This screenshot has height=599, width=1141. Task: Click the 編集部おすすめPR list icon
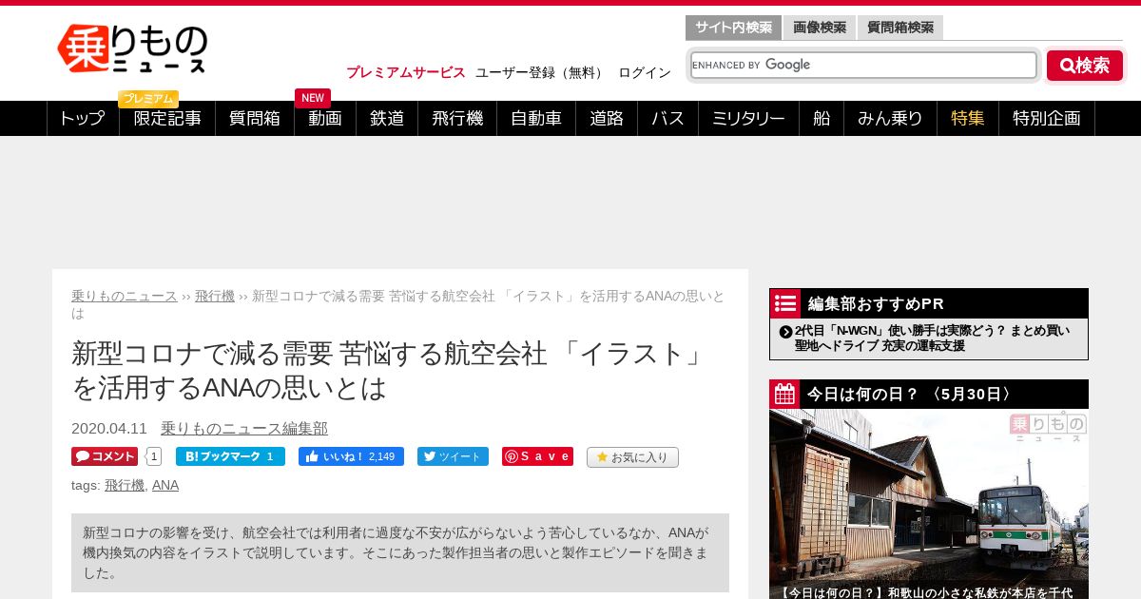[x=785, y=303]
